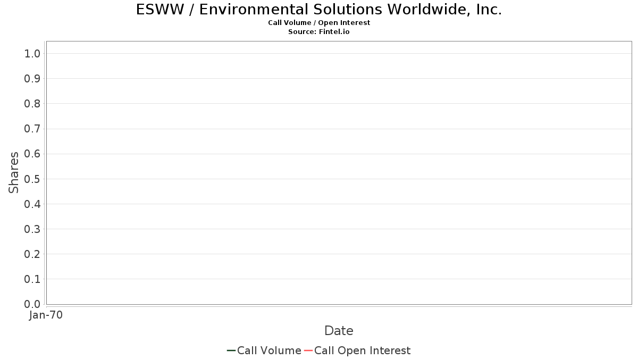
Task: Click the Source: Fintel.io text
Action: [x=319, y=32]
